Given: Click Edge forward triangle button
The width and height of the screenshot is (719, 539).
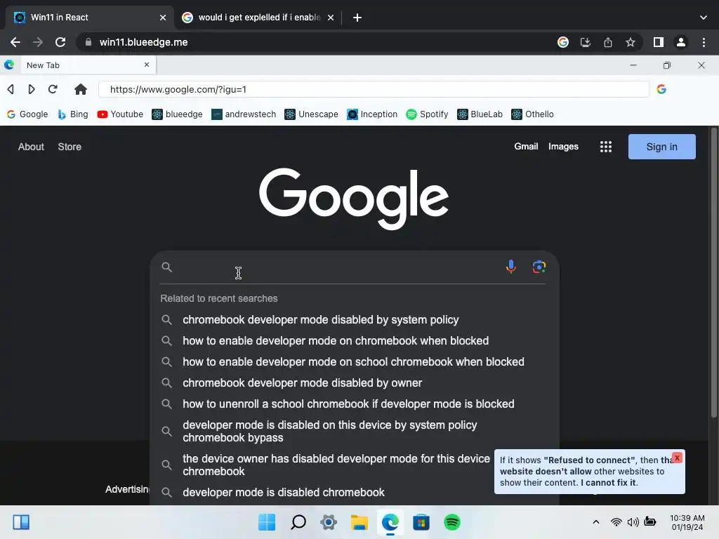Looking at the screenshot, I should [31, 89].
